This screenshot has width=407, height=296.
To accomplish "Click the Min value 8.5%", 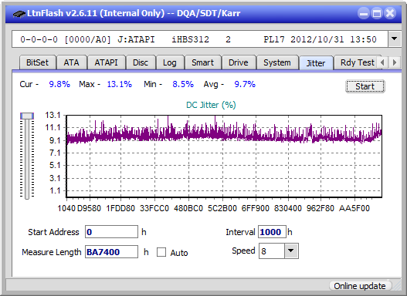I will (183, 84).
